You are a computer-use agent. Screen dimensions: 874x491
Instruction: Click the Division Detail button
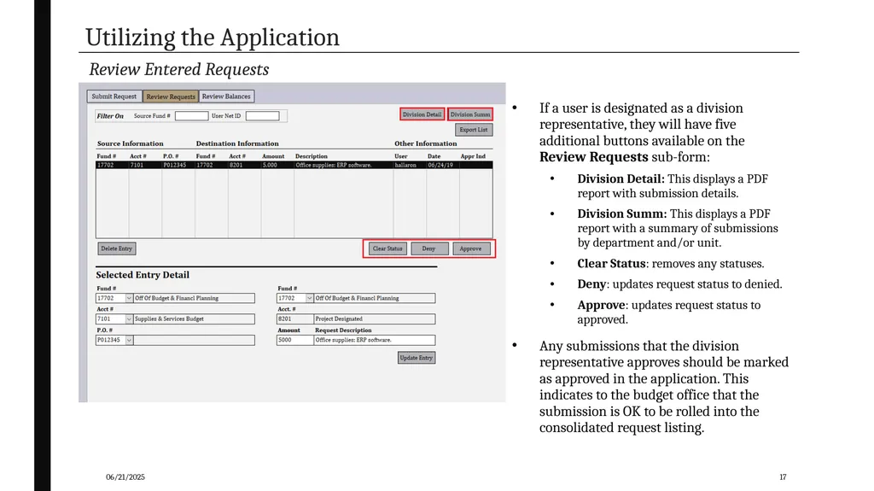click(422, 114)
